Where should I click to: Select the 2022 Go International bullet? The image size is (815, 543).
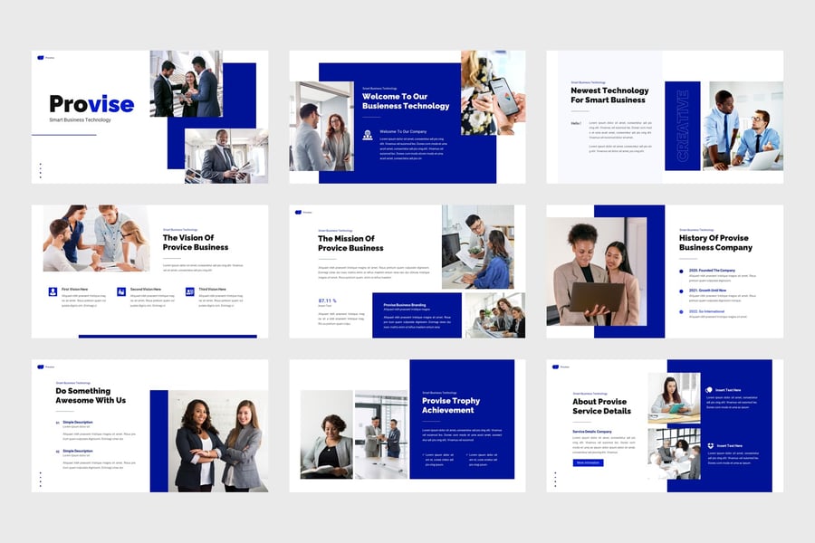[681, 310]
